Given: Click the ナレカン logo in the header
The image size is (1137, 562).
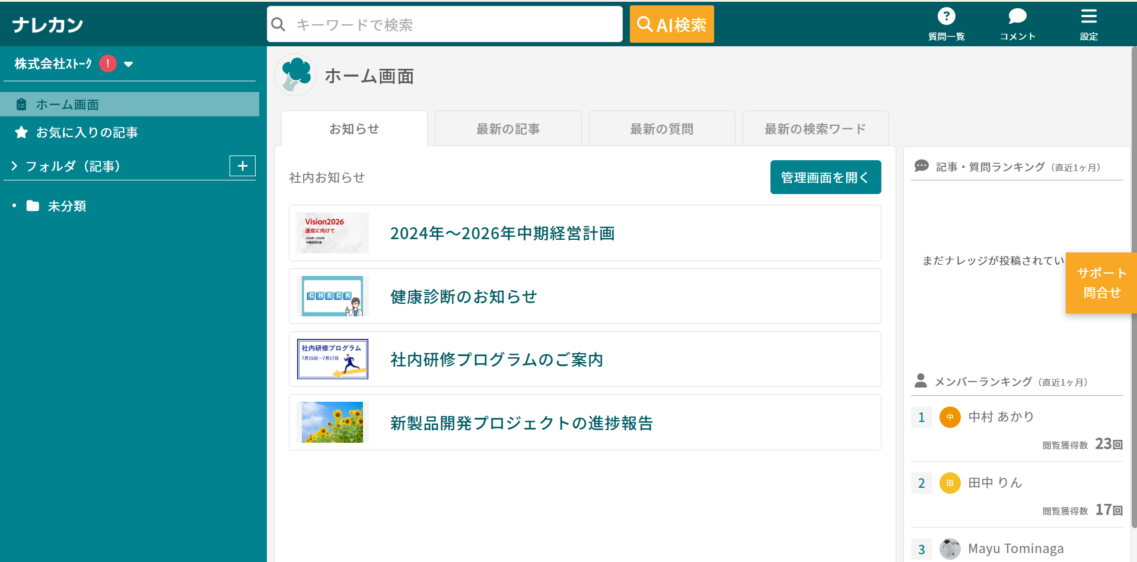Looking at the screenshot, I should pyautogui.click(x=47, y=25).
